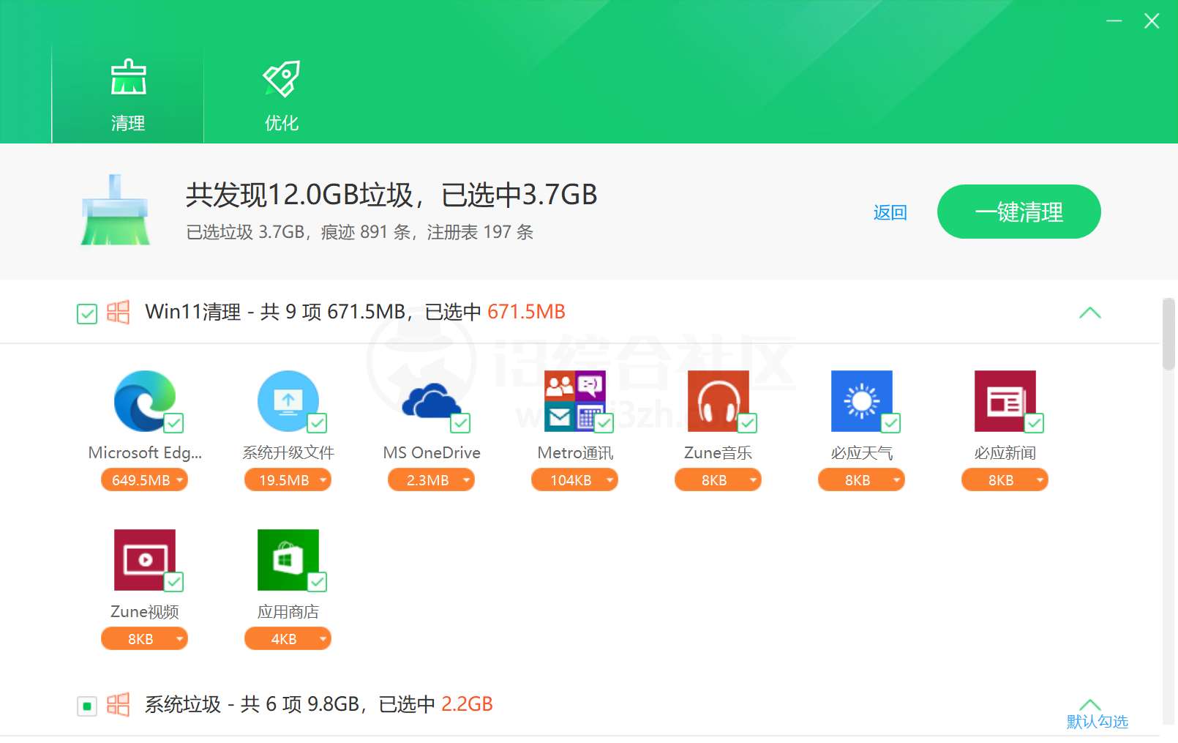The height and width of the screenshot is (743, 1178).
Task: Click the 一键清理 button
Action: click(1018, 212)
